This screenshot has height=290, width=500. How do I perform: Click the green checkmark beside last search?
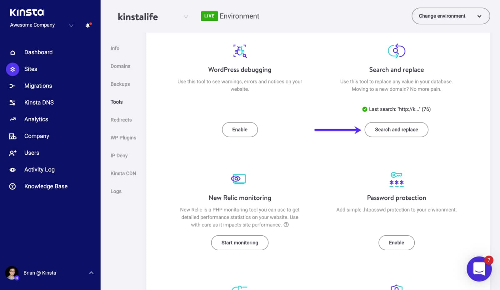[x=364, y=109]
